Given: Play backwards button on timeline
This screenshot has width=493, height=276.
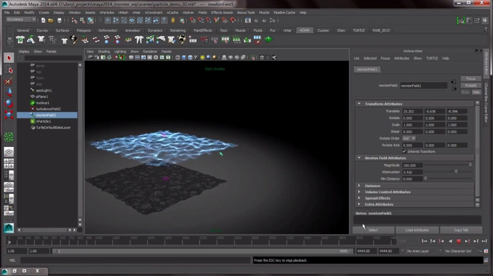Looking at the screenshot, I should coord(450,241).
